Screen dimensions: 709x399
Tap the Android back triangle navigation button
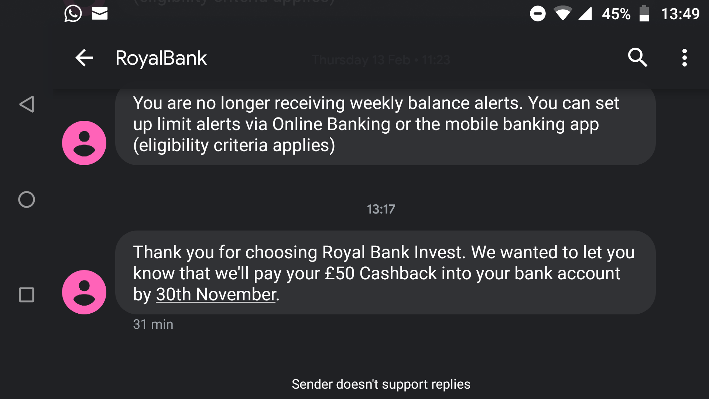[27, 104]
